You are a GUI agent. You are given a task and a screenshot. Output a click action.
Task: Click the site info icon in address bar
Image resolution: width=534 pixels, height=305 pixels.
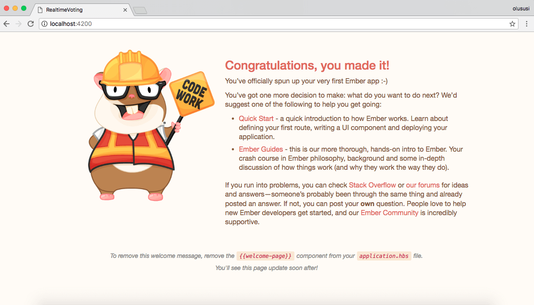tap(44, 24)
